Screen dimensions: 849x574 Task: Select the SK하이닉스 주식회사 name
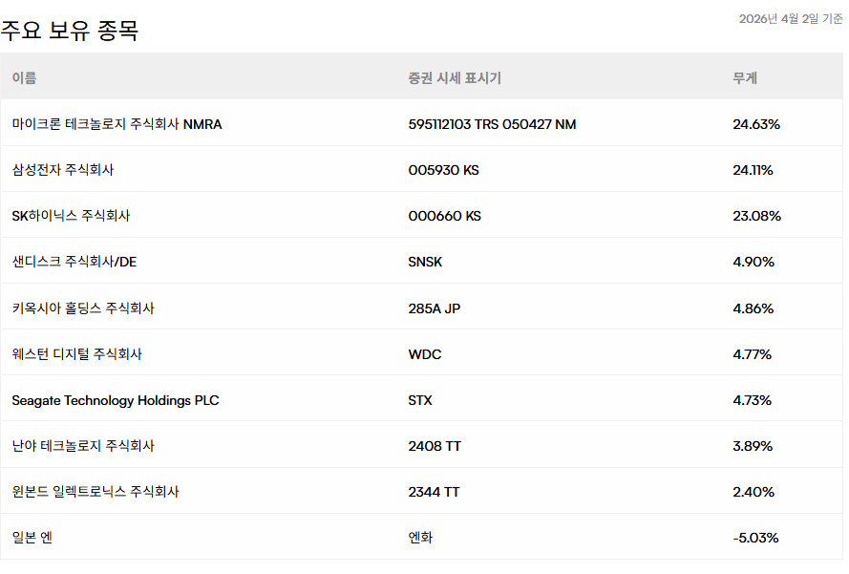pos(71,216)
